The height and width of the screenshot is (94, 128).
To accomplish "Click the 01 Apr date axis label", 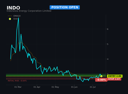I will [37, 87].
